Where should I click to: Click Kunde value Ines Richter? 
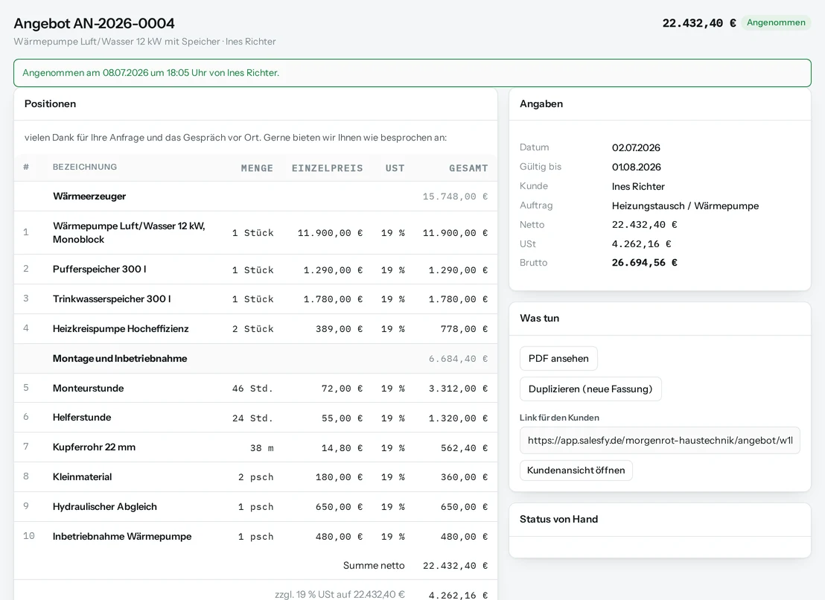click(638, 187)
